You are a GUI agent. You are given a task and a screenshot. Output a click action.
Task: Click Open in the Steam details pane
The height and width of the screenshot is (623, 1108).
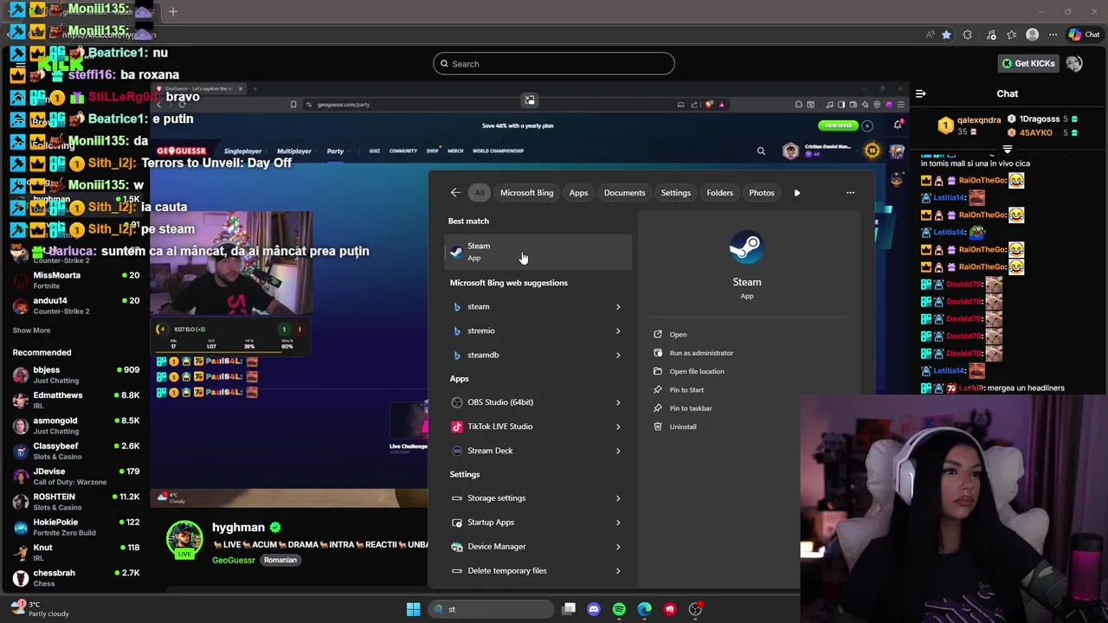pyautogui.click(x=678, y=335)
